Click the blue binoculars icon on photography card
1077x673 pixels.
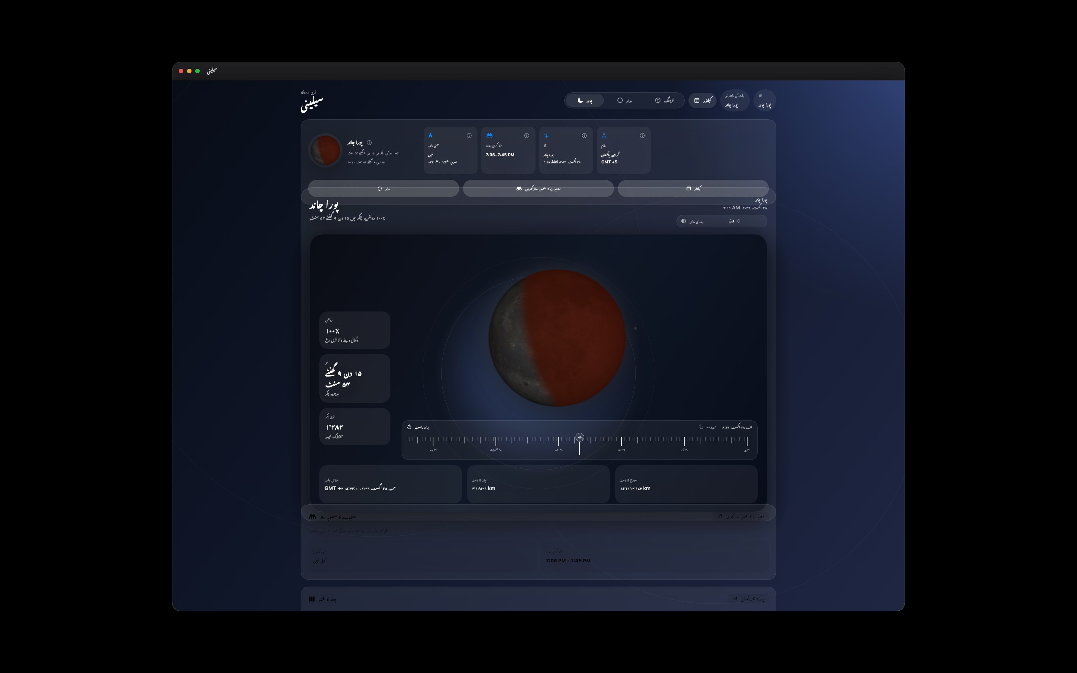pos(489,135)
